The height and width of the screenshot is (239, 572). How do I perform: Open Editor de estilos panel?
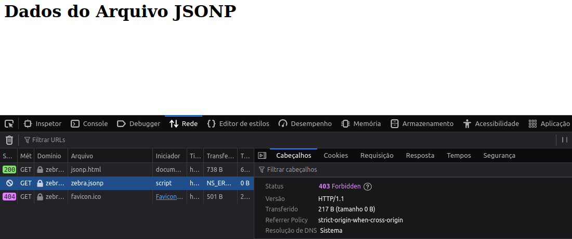[x=238, y=124]
